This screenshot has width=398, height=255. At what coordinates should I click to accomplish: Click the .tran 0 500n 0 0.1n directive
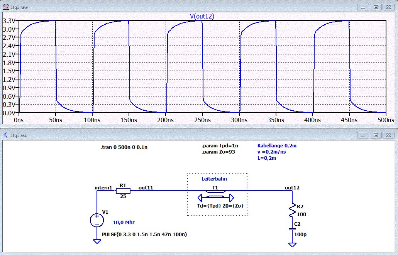point(124,147)
